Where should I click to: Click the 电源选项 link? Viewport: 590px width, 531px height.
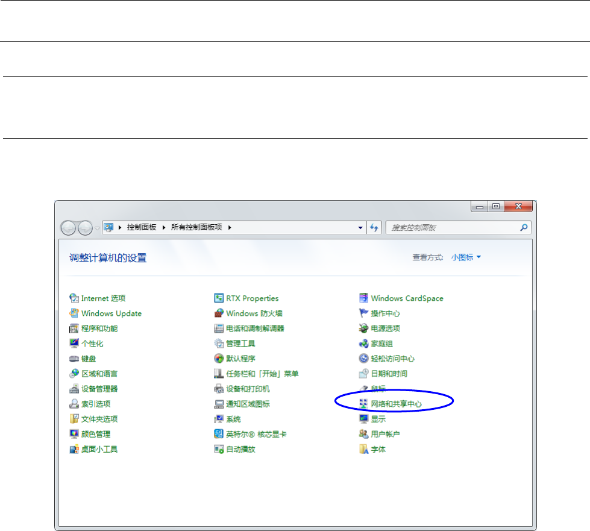point(385,328)
